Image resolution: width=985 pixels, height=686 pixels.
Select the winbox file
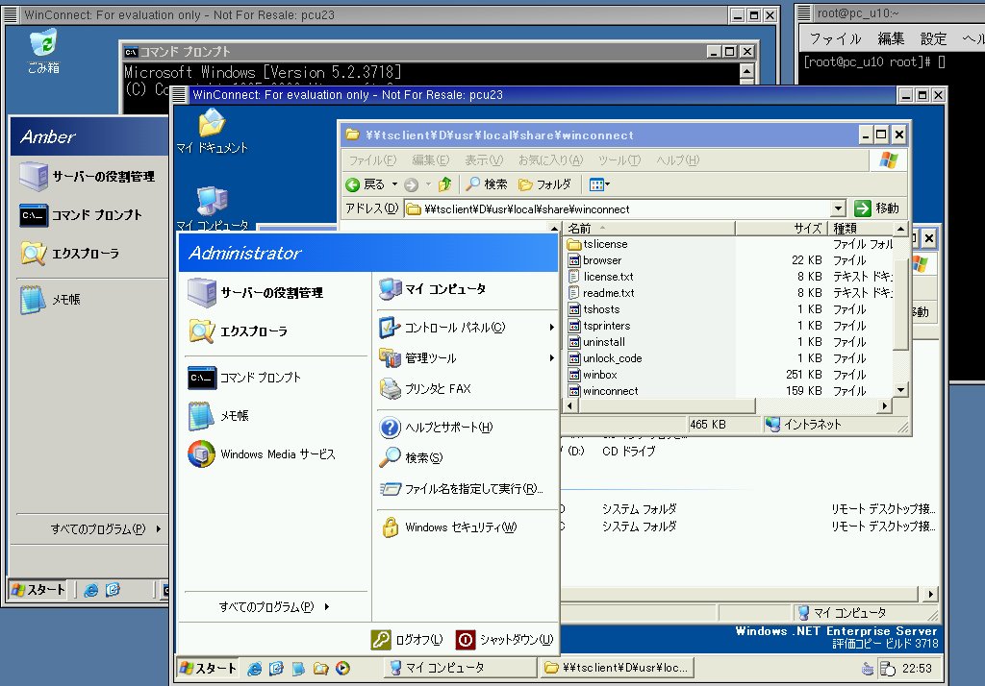point(593,375)
